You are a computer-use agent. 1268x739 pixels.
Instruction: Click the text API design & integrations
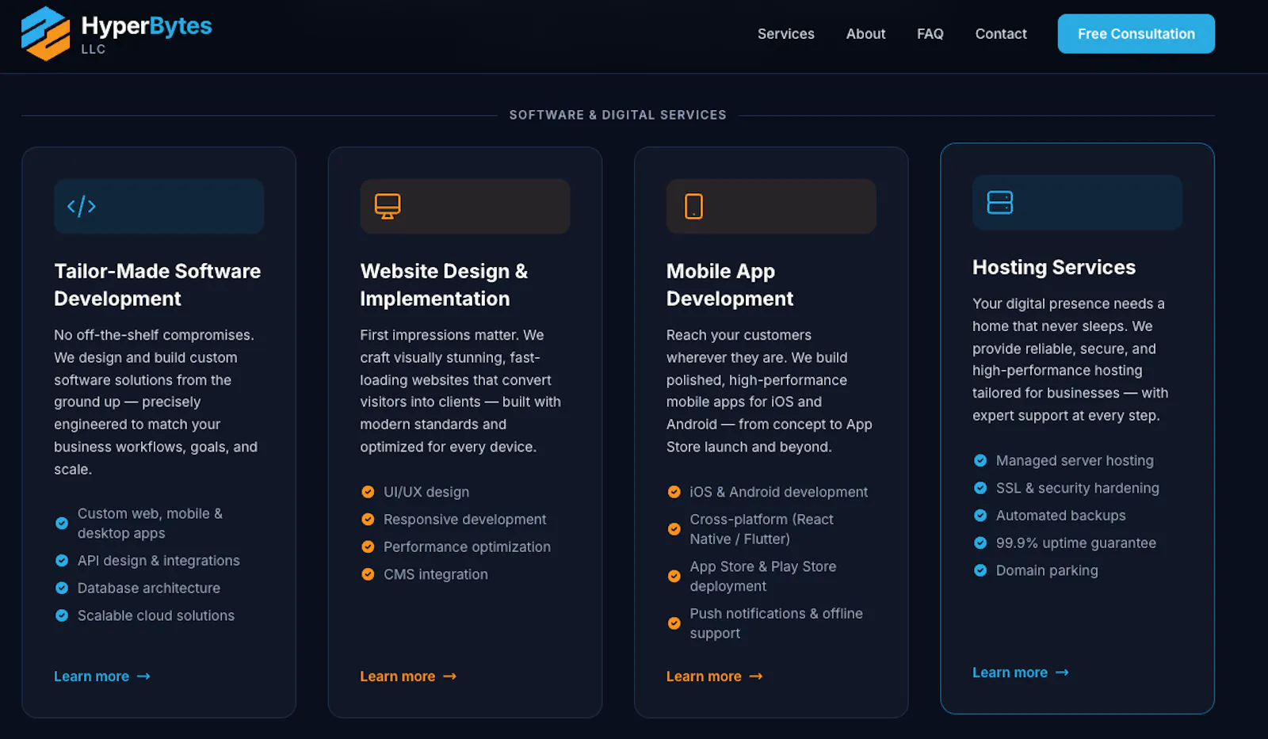[x=158, y=561]
